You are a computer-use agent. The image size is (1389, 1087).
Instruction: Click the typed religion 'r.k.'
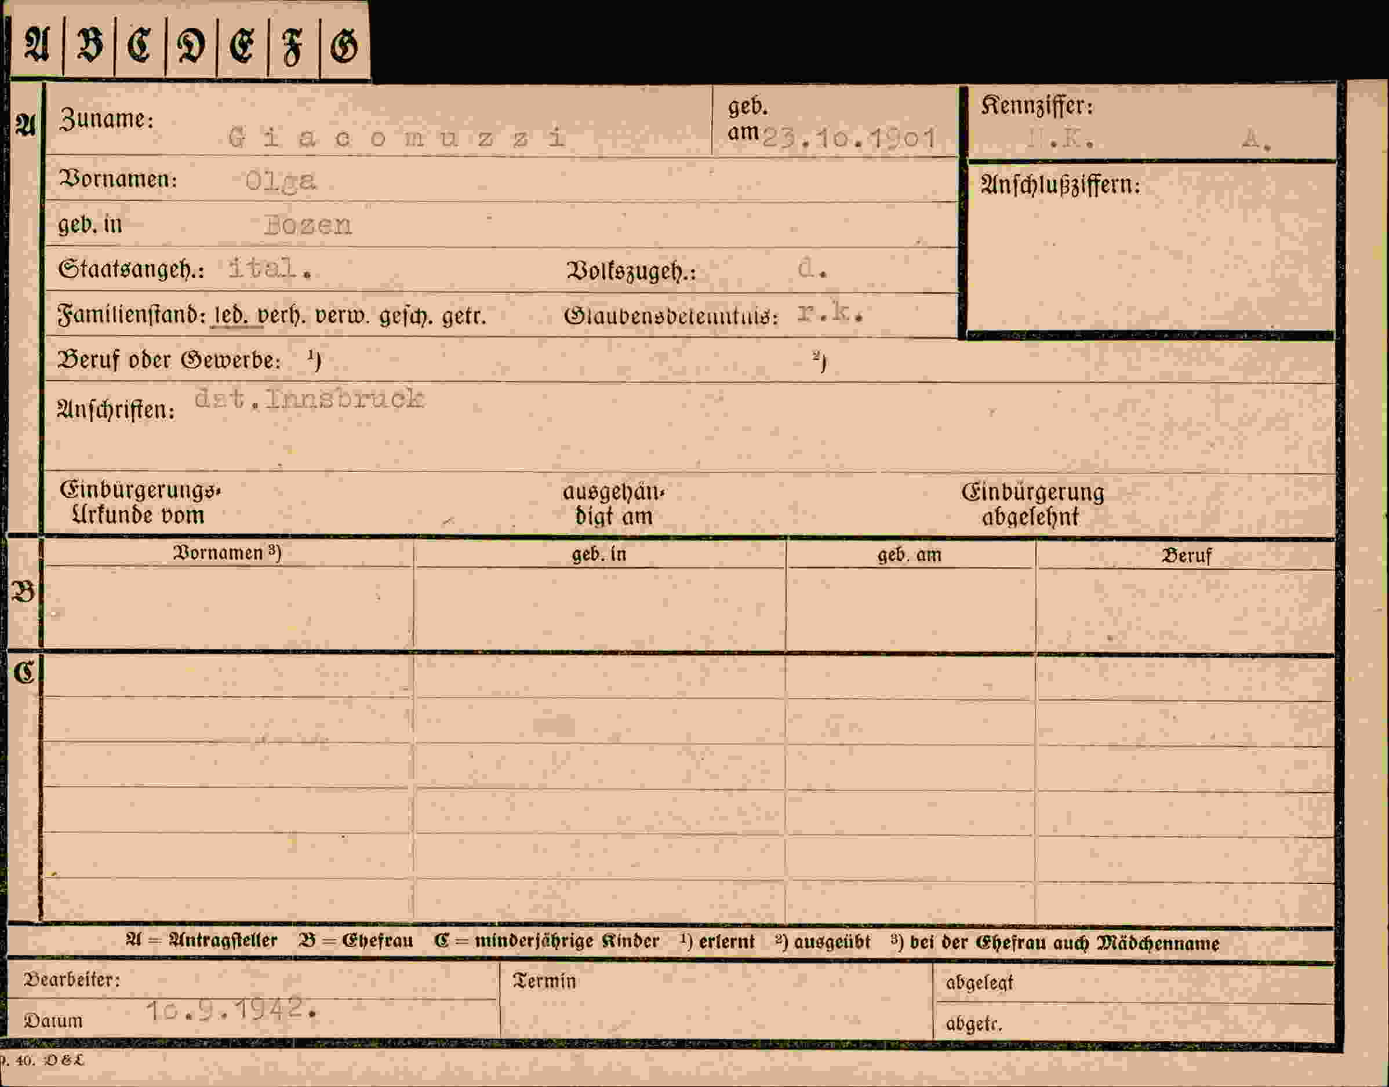coord(831,313)
